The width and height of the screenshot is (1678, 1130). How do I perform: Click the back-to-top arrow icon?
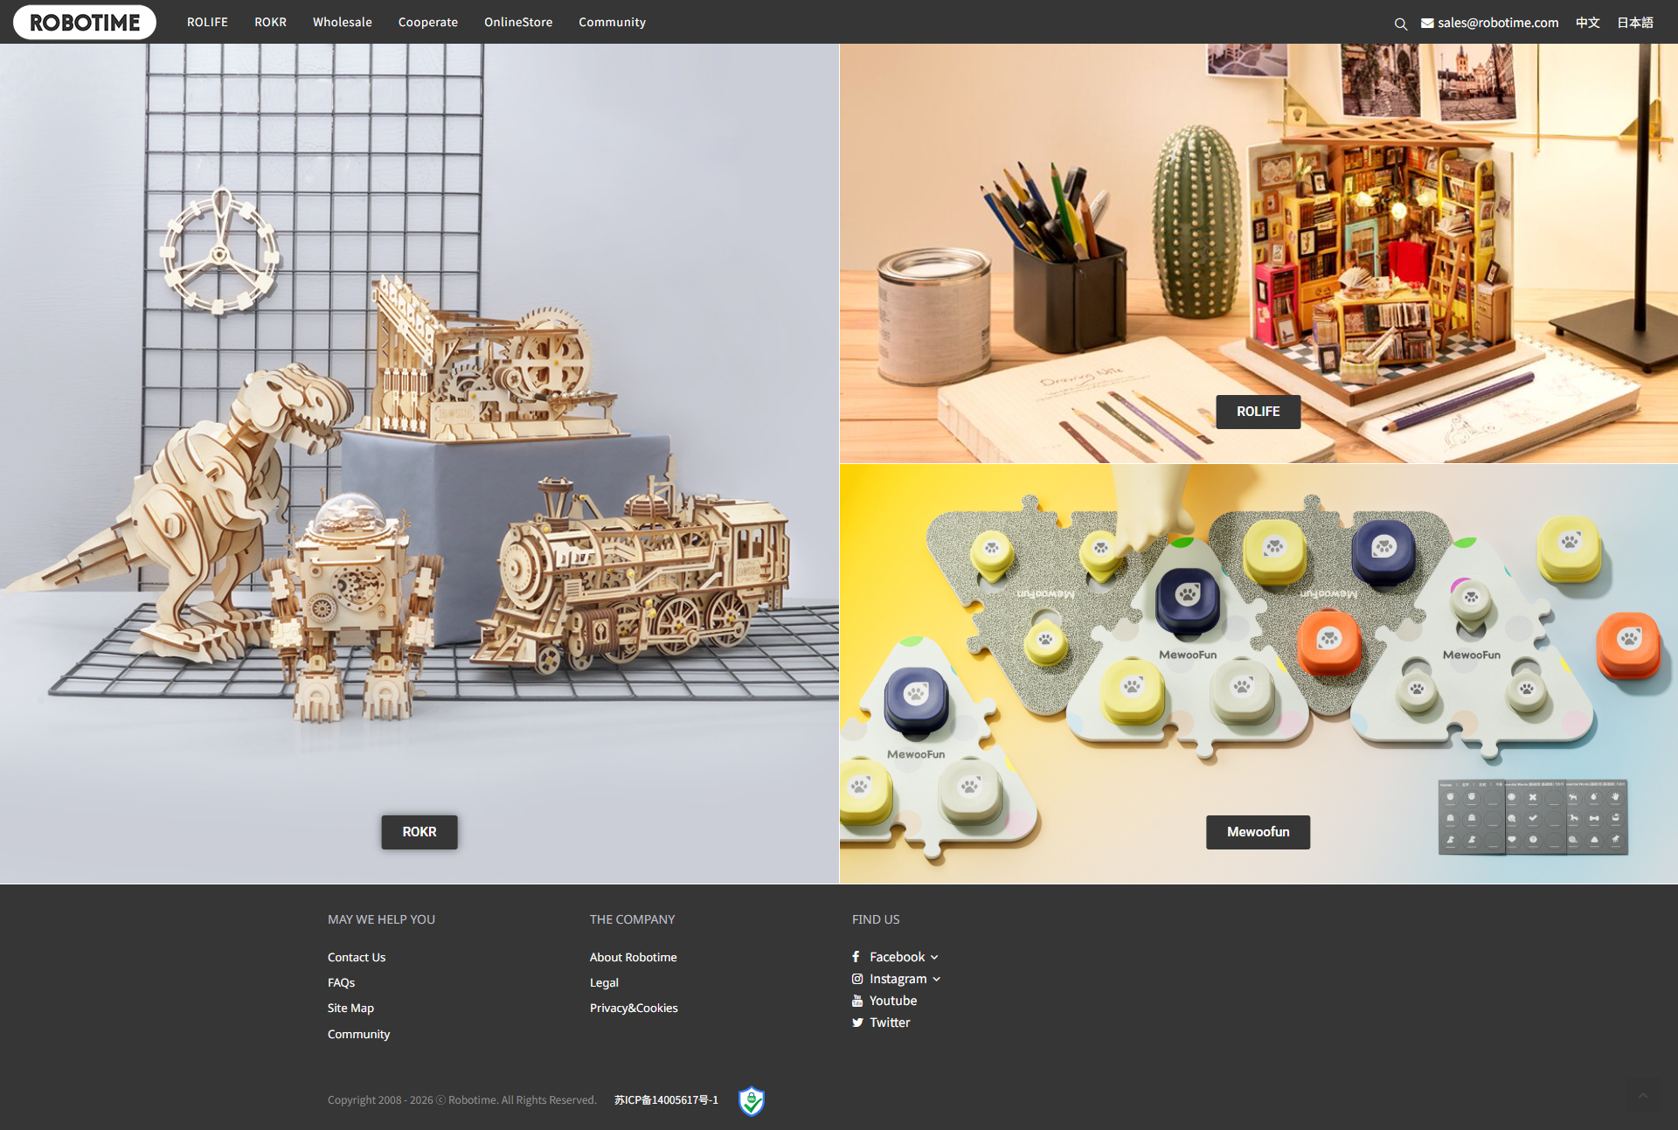[1642, 1096]
